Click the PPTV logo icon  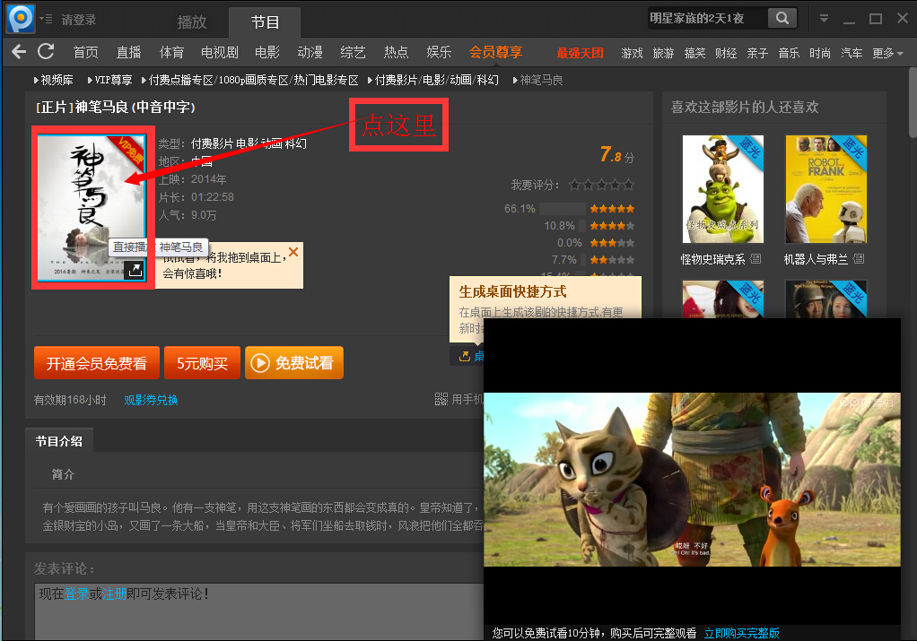point(21,18)
